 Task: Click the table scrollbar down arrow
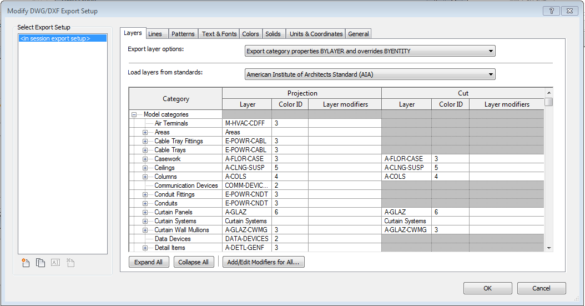tap(548, 248)
